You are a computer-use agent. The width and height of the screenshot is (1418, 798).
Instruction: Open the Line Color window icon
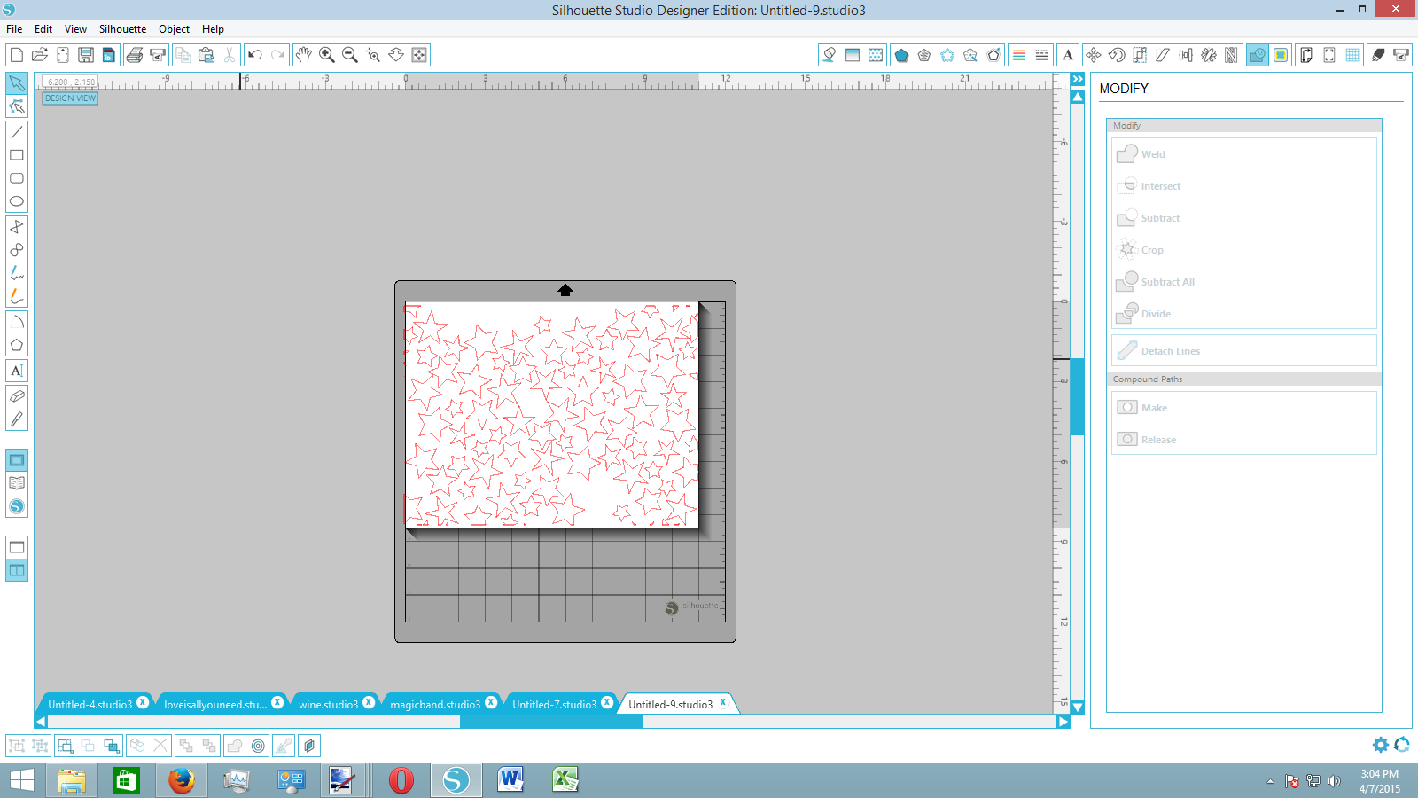point(1019,55)
